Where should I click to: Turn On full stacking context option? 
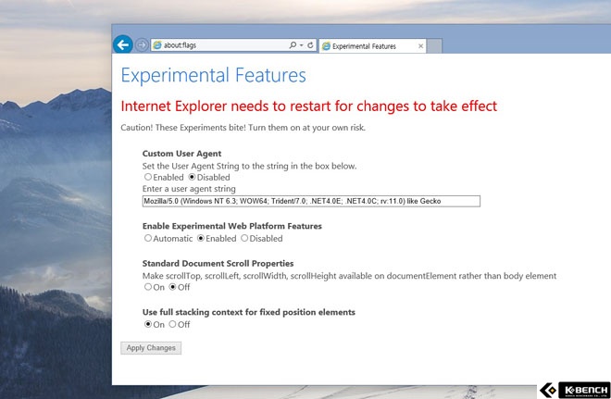148,324
